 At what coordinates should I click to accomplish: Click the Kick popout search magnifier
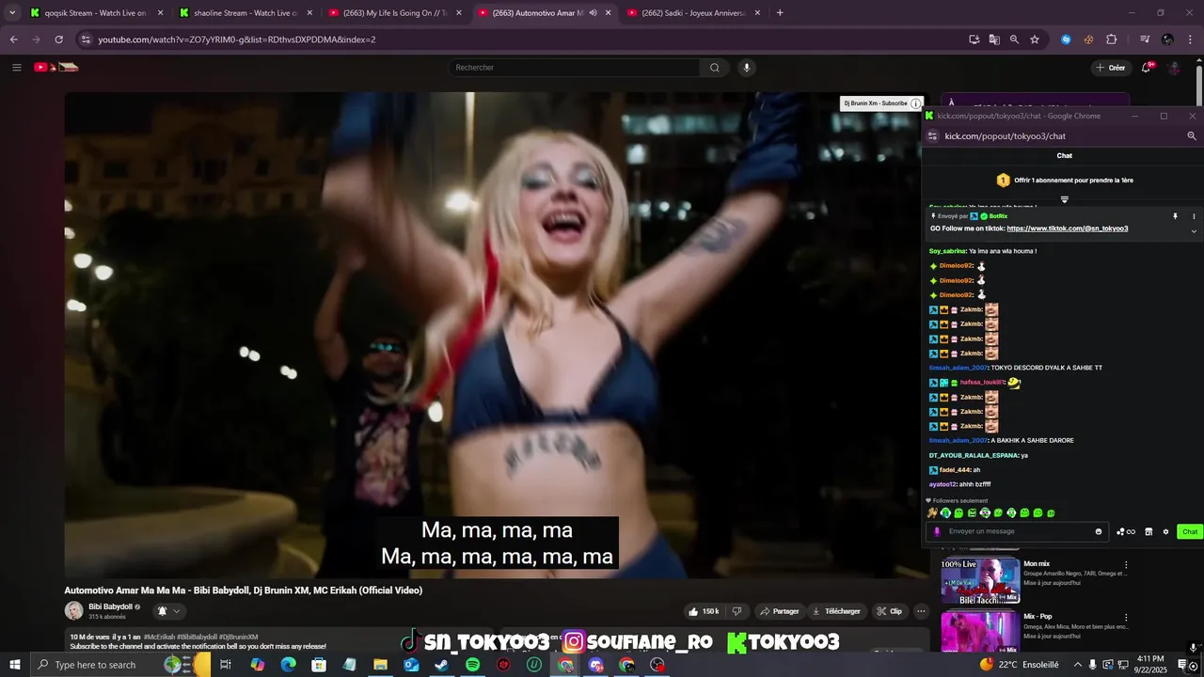pos(1192,136)
